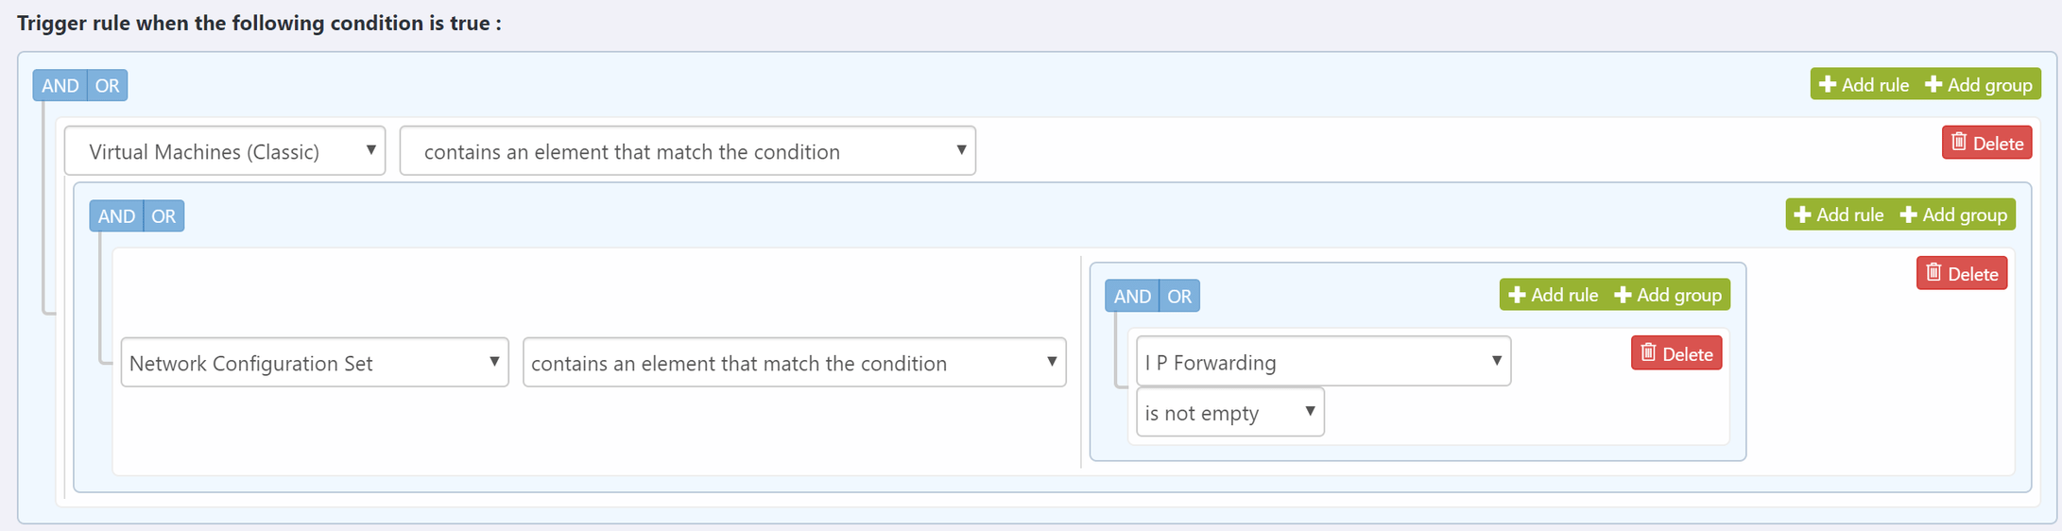Click the innermost Add group button

coord(1669,296)
